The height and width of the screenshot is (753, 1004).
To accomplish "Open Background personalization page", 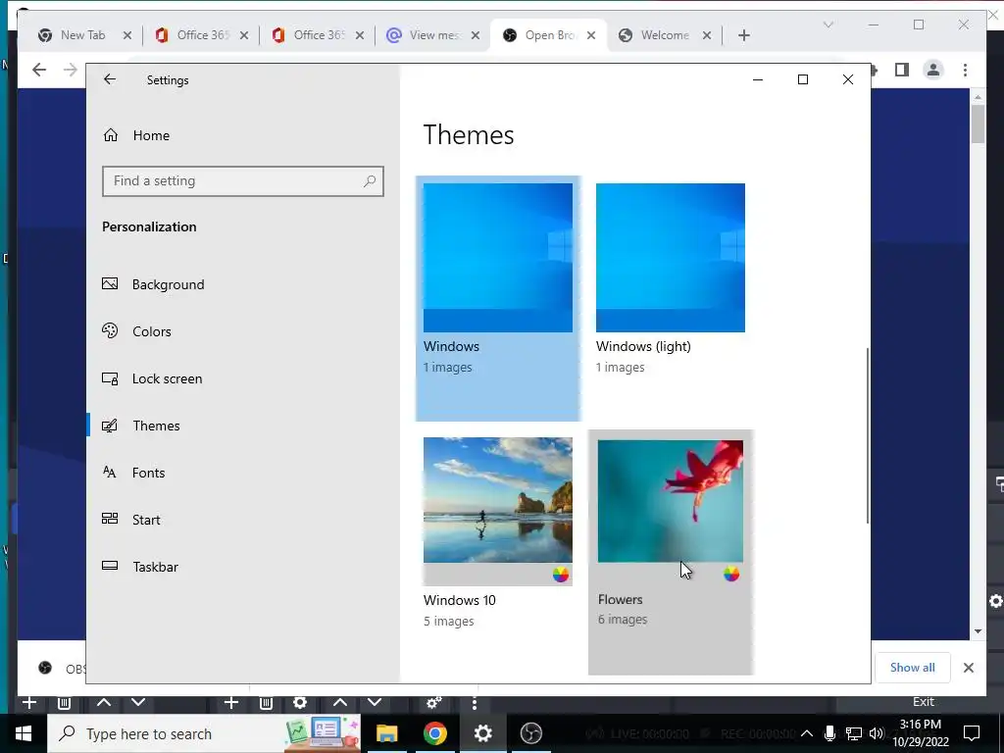I will (x=168, y=284).
